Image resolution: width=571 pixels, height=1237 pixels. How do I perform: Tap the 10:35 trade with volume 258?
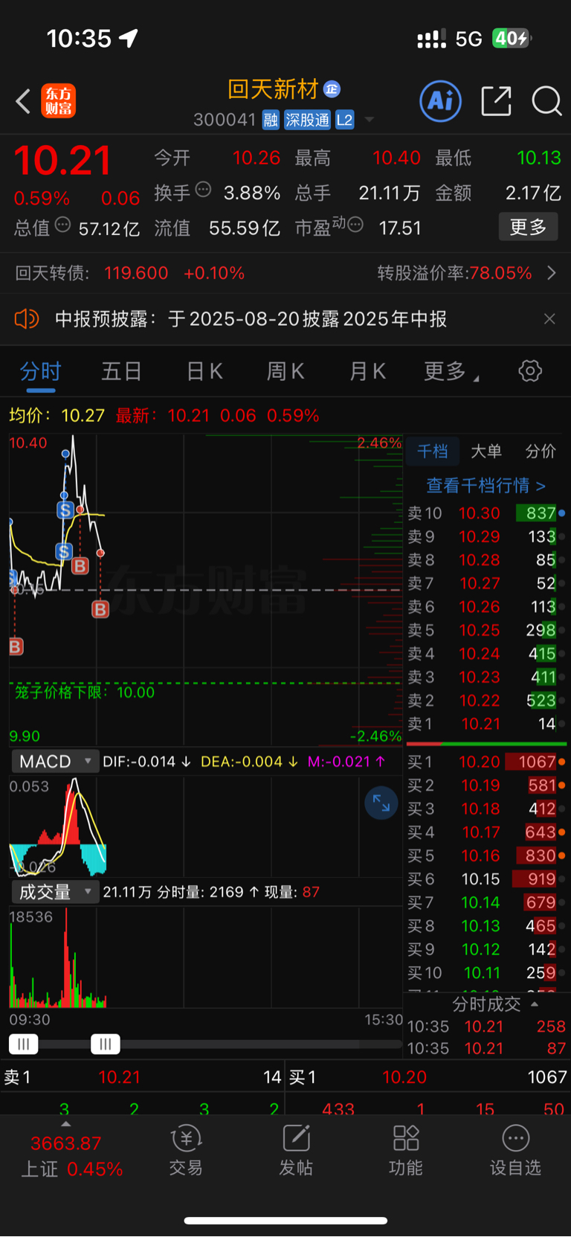pos(486,1026)
